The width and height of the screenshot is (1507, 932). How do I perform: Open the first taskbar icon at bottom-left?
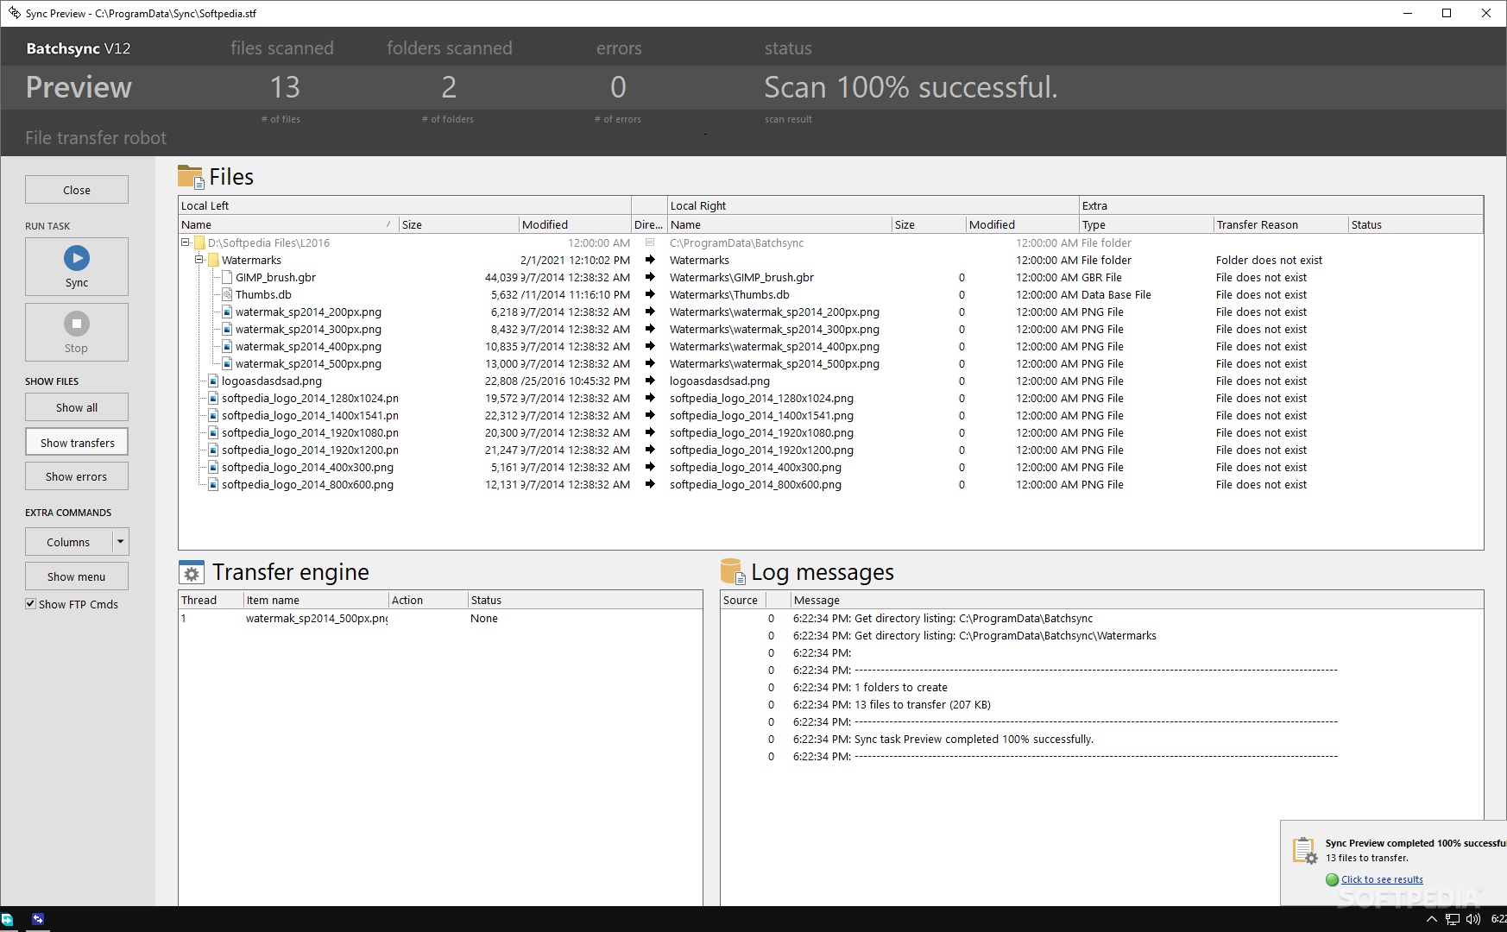(x=8, y=919)
